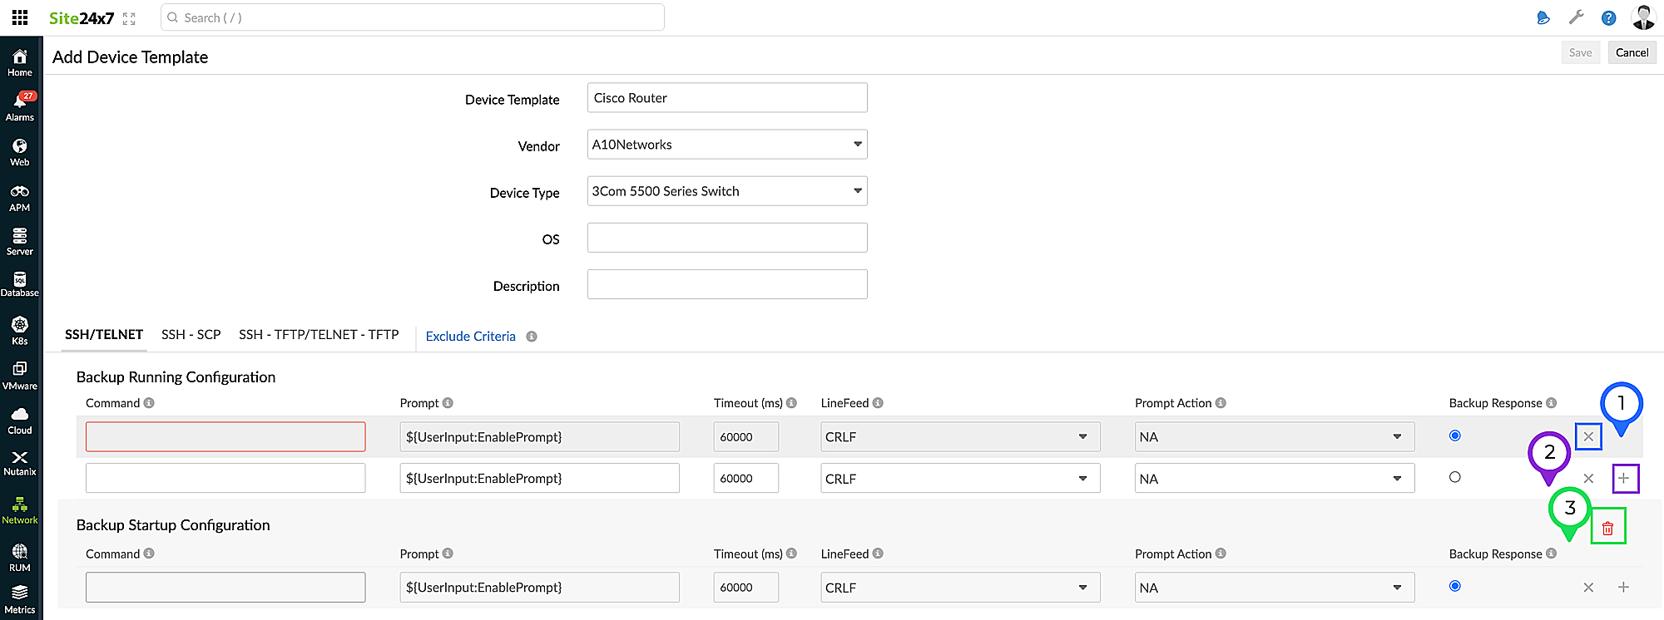The width and height of the screenshot is (1664, 620).
Task: Add a row with the running configuration plus icon
Action: 1623,478
